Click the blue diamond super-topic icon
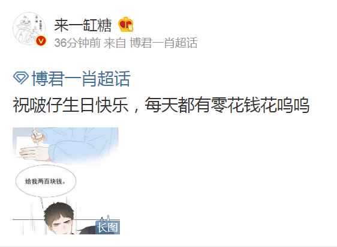Screen dimensions: 337x247 coord(21,78)
